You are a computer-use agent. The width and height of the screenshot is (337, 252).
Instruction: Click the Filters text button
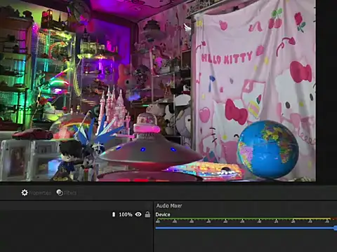pyautogui.click(x=70, y=193)
